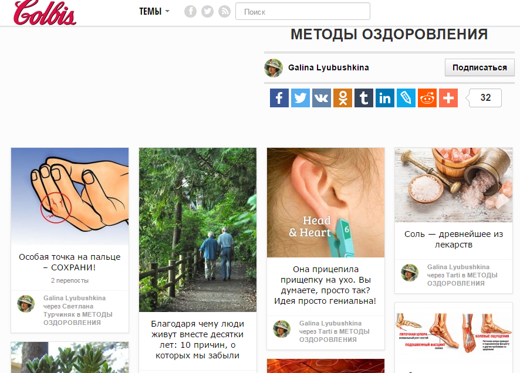This screenshot has height=373, width=520.
Task: Click the LinkedIn share icon
Action: 385,98
